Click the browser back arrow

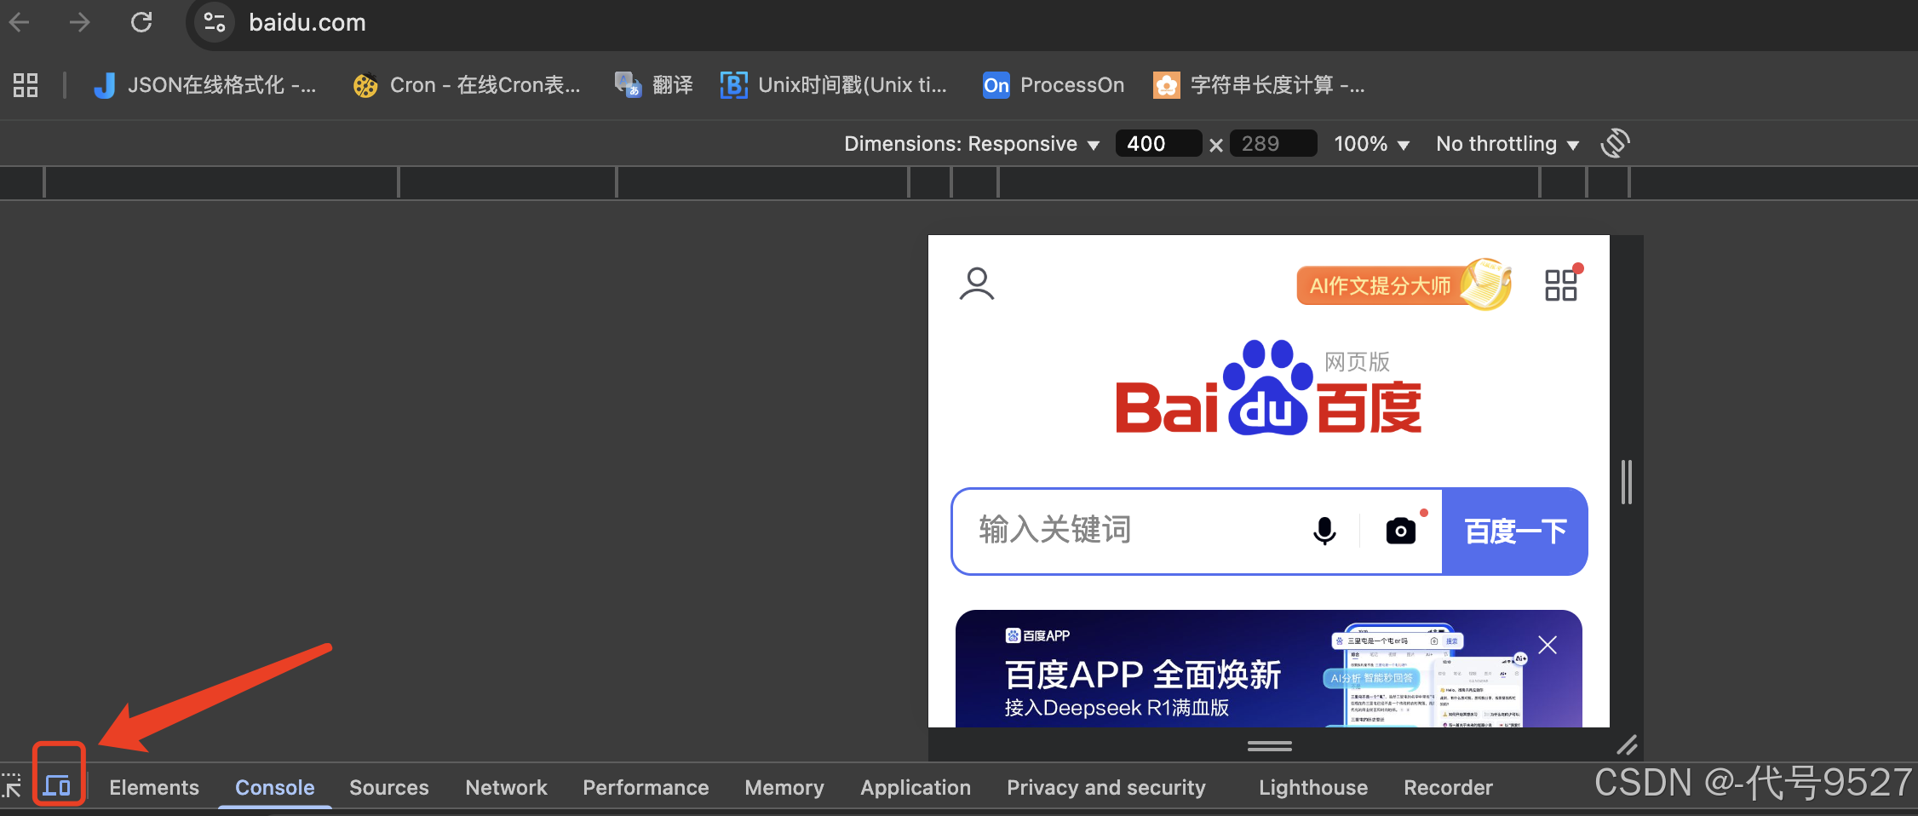(19, 22)
